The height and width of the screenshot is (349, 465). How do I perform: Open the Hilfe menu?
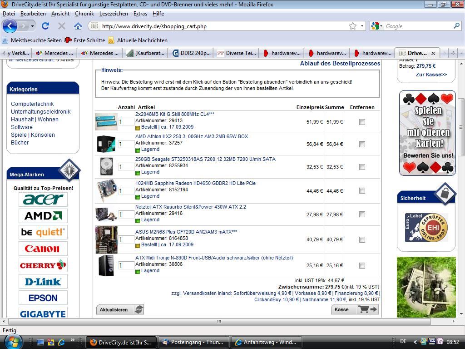click(x=158, y=14)
